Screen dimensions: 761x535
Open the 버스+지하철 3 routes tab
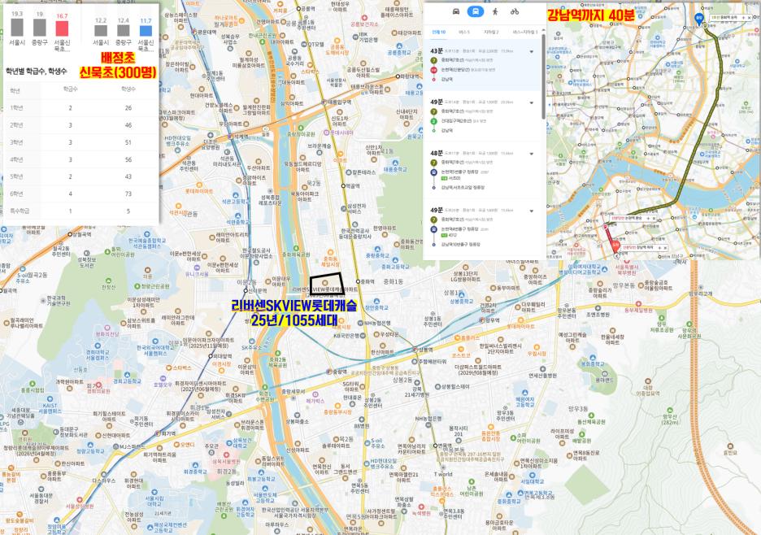[x=524, y=32]
